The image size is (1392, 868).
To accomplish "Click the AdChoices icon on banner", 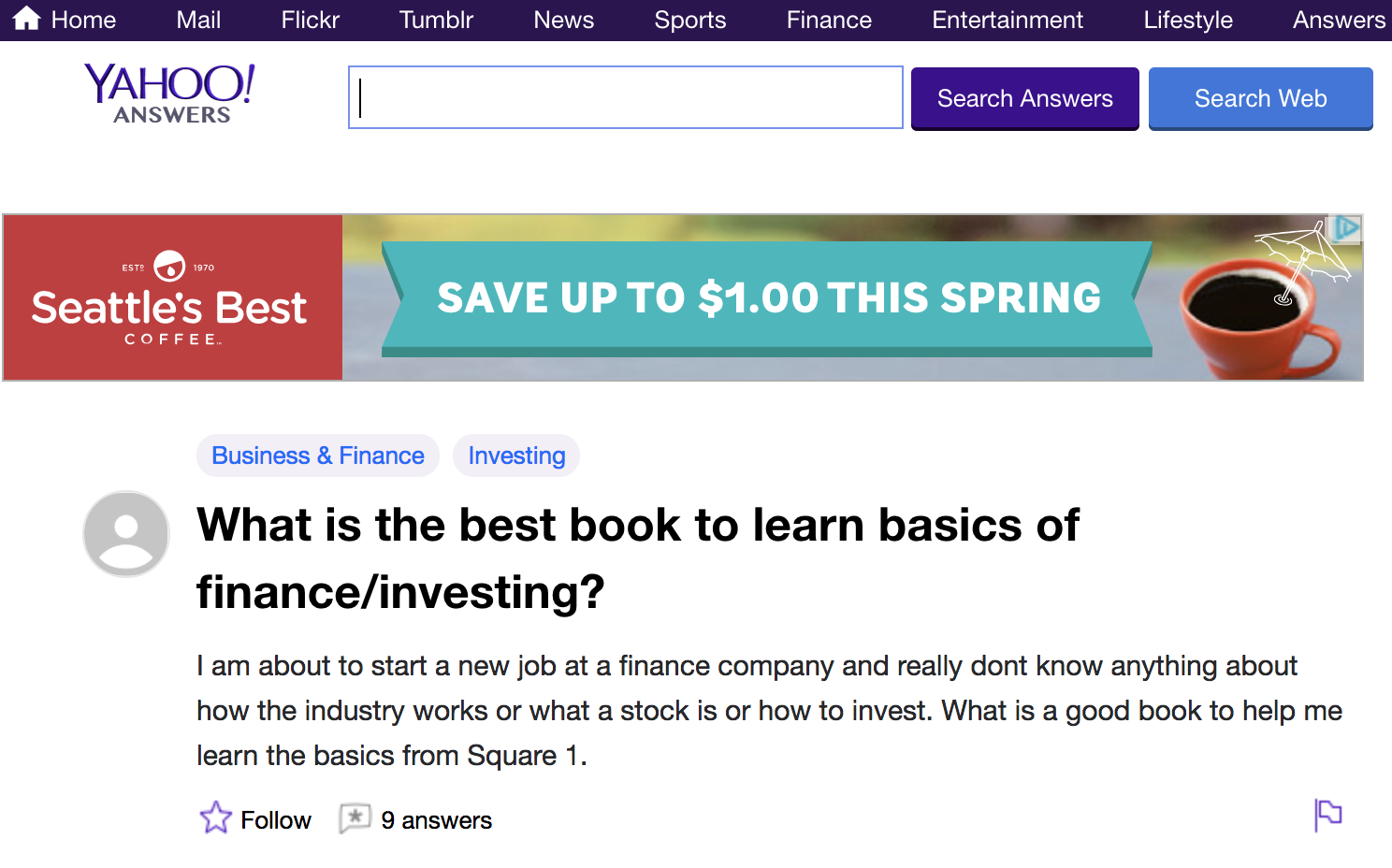I will coord(1346,228).
